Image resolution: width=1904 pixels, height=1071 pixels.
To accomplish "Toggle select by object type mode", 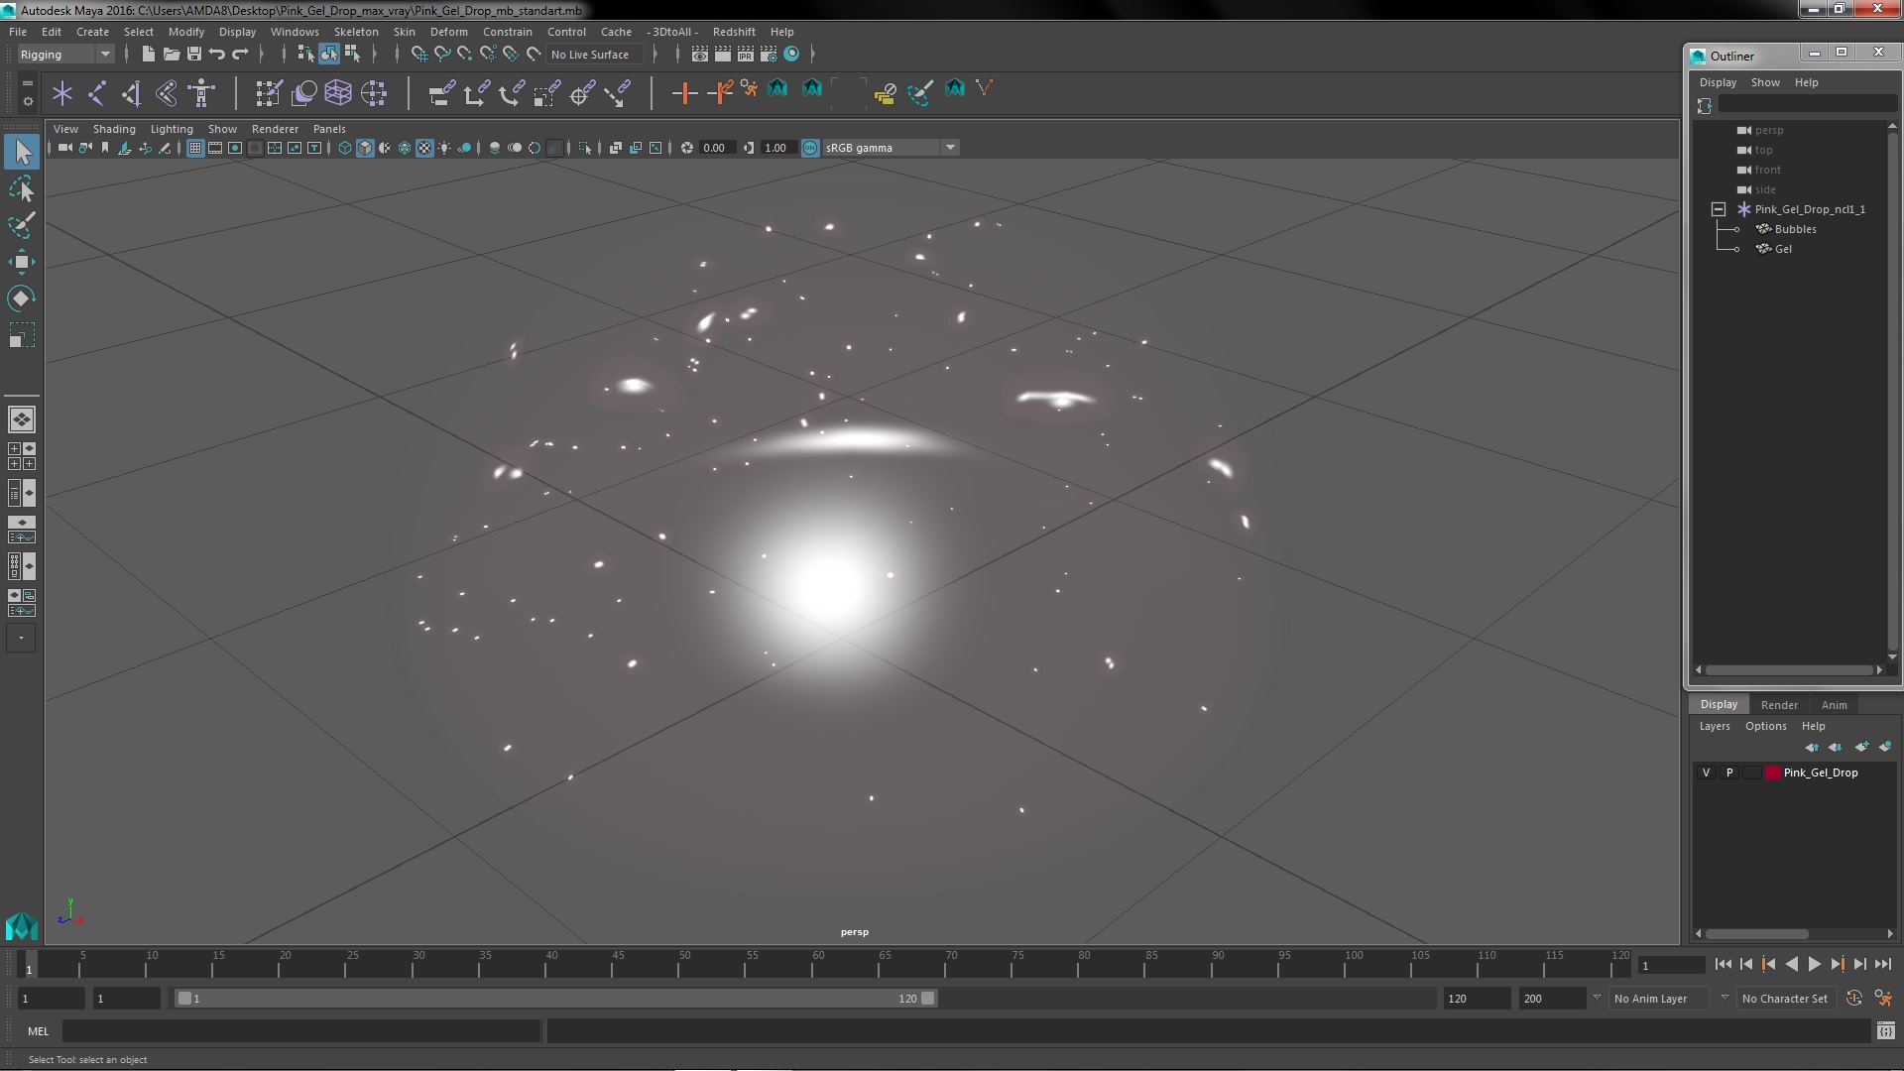I will pos(328,55).
